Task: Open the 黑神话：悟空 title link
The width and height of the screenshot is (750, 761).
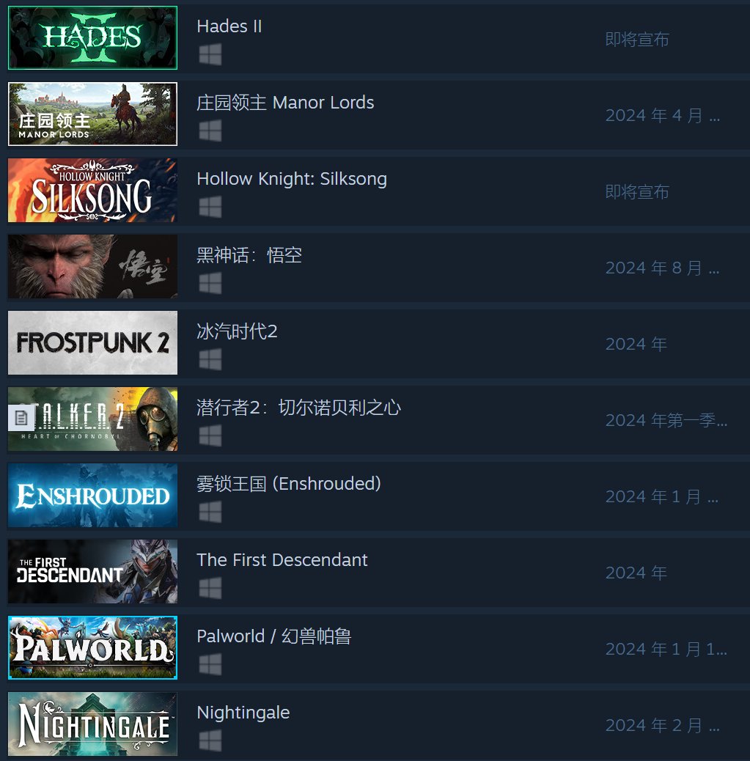Action: (249, 255)
